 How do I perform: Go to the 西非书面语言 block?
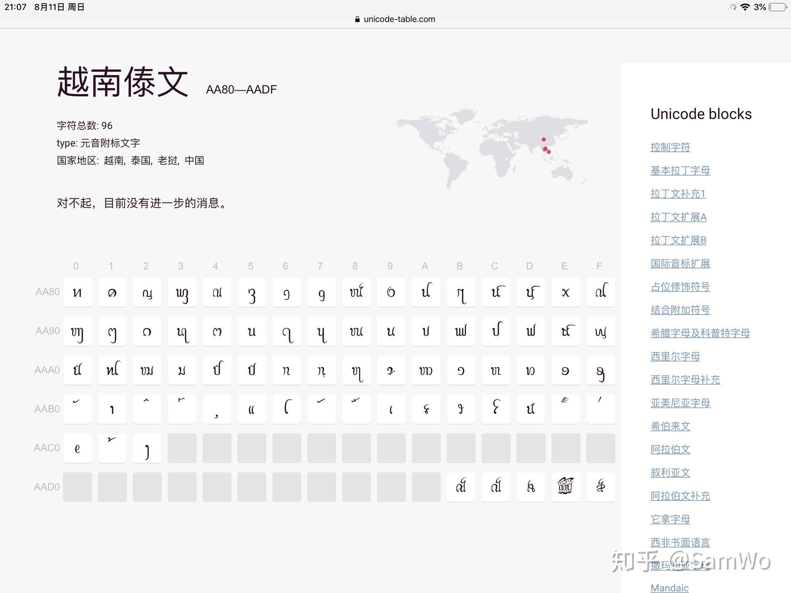[x=680, y=542]
